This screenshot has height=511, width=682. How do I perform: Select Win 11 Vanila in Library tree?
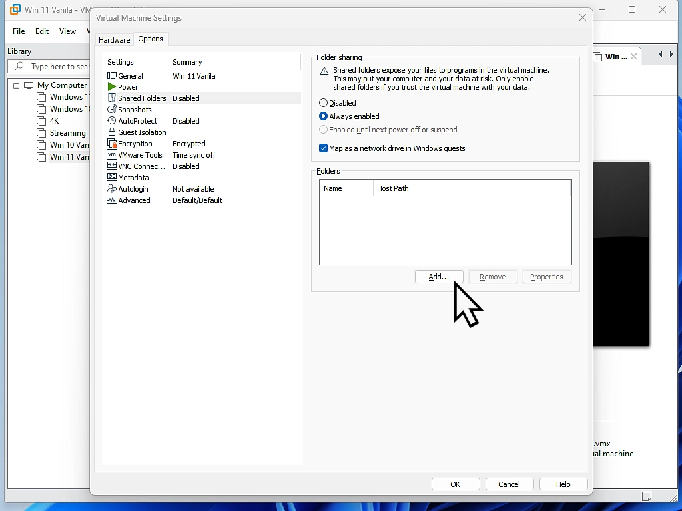(x=69, y=157)
